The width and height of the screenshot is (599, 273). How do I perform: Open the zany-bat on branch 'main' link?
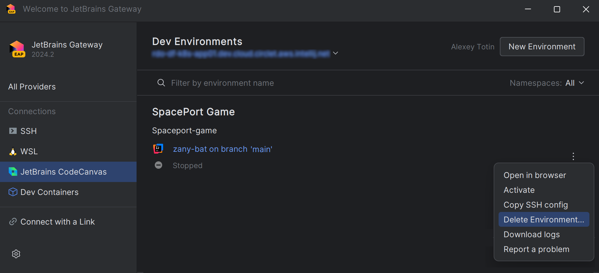pos(222,149)
